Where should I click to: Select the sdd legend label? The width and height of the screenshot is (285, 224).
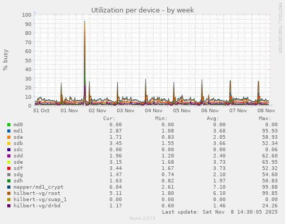[x=18, y=156]
